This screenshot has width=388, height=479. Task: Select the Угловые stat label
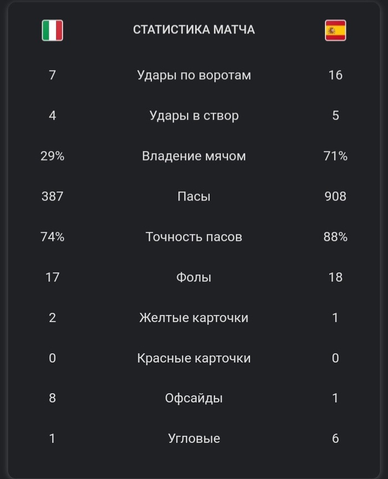(193, 438)
